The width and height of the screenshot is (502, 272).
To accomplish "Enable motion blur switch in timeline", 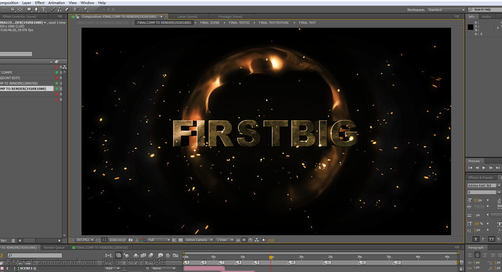I will click(x=151, y=255).
